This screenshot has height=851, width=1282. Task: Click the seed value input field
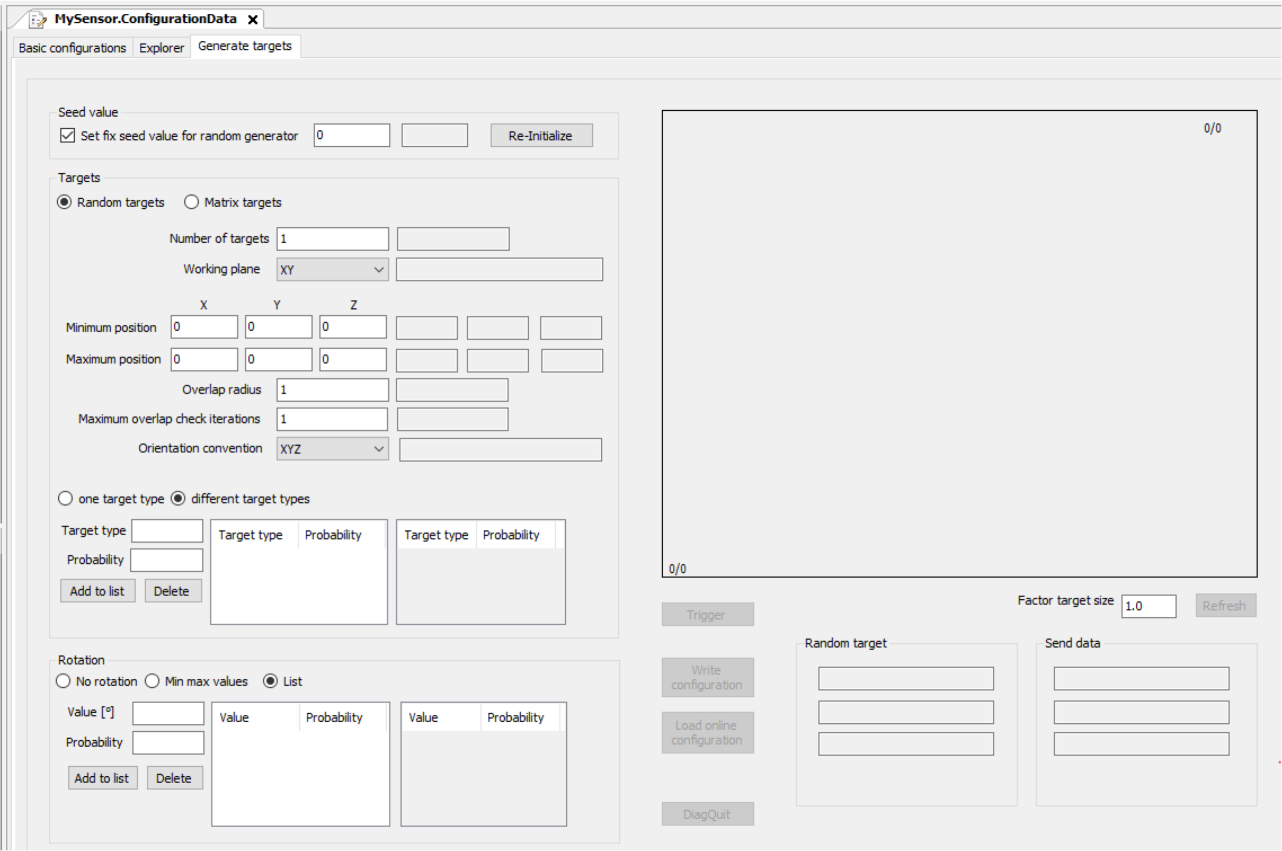coord(351,135)
